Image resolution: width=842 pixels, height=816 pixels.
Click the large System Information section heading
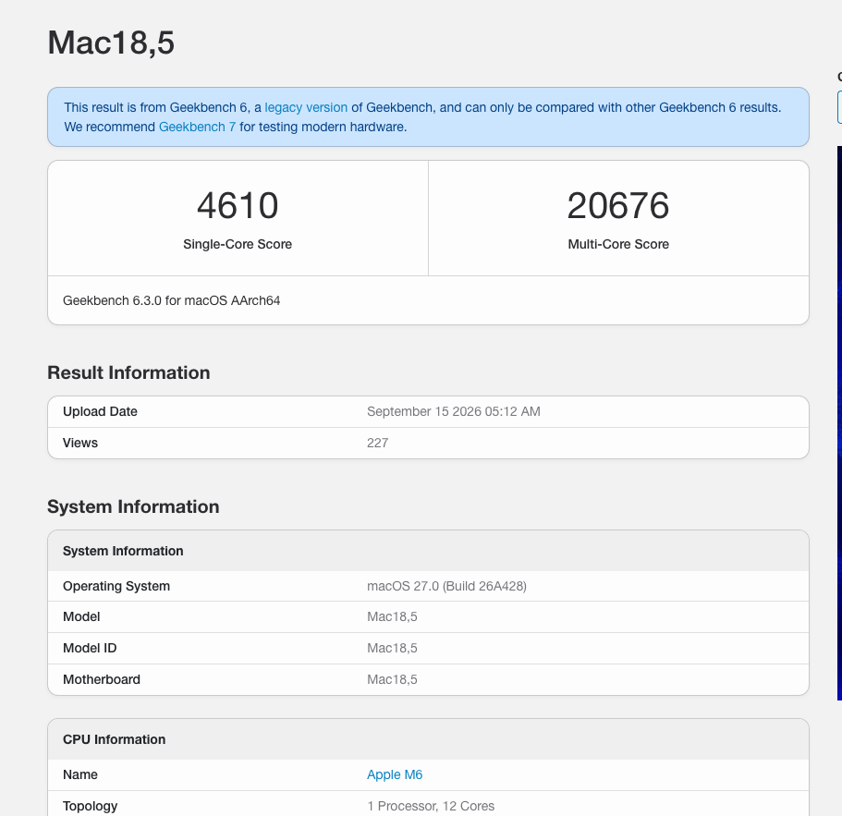tap(133, 506)
